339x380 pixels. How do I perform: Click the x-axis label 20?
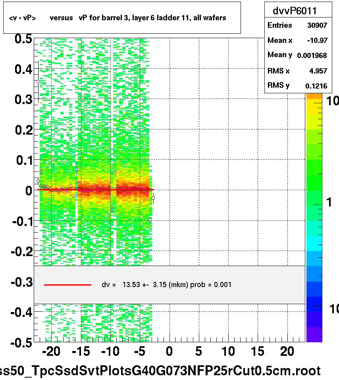[287, 351]
